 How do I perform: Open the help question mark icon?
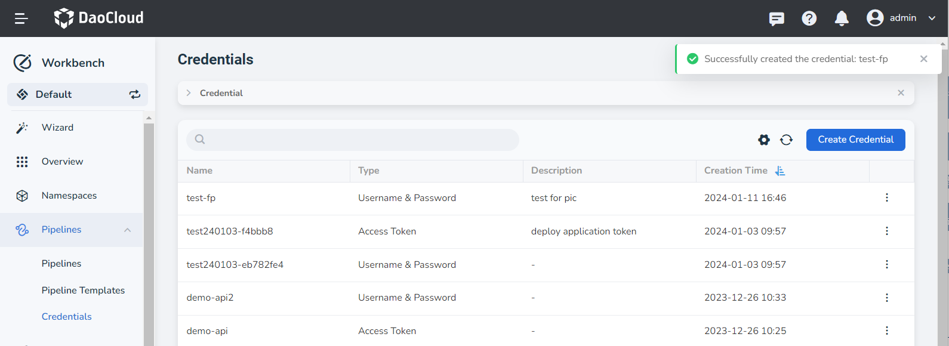(809, 18)
